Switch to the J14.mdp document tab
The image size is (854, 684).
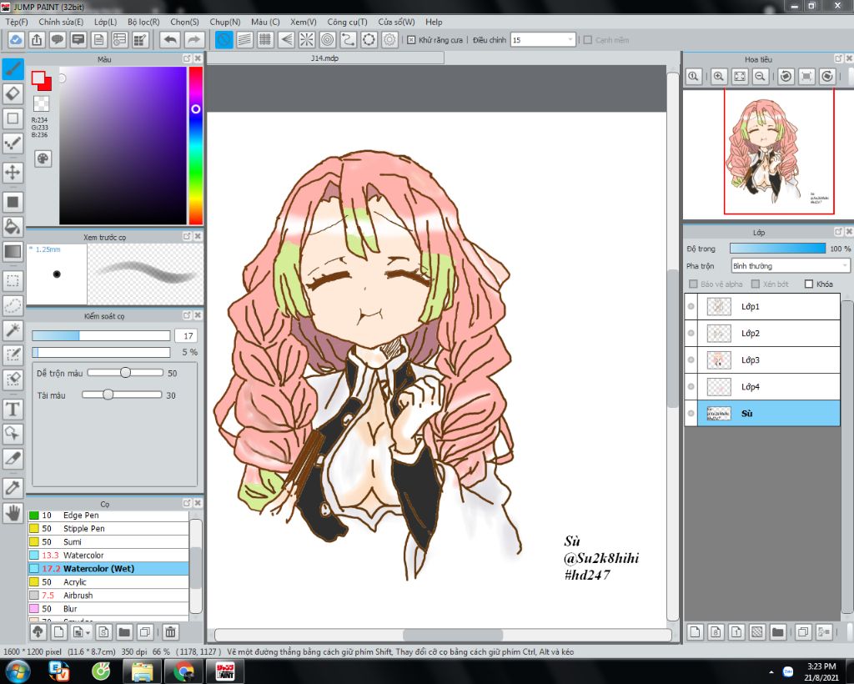point(325,58)
